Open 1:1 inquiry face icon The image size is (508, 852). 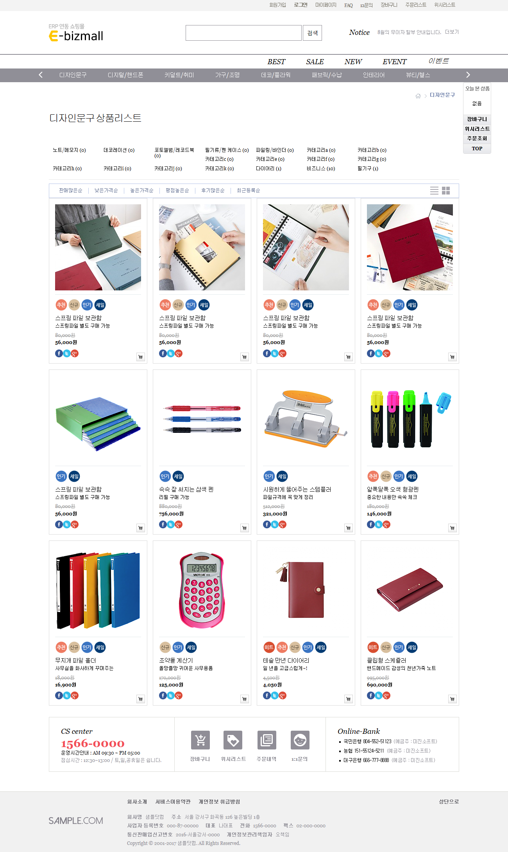[x=300, y=740]
